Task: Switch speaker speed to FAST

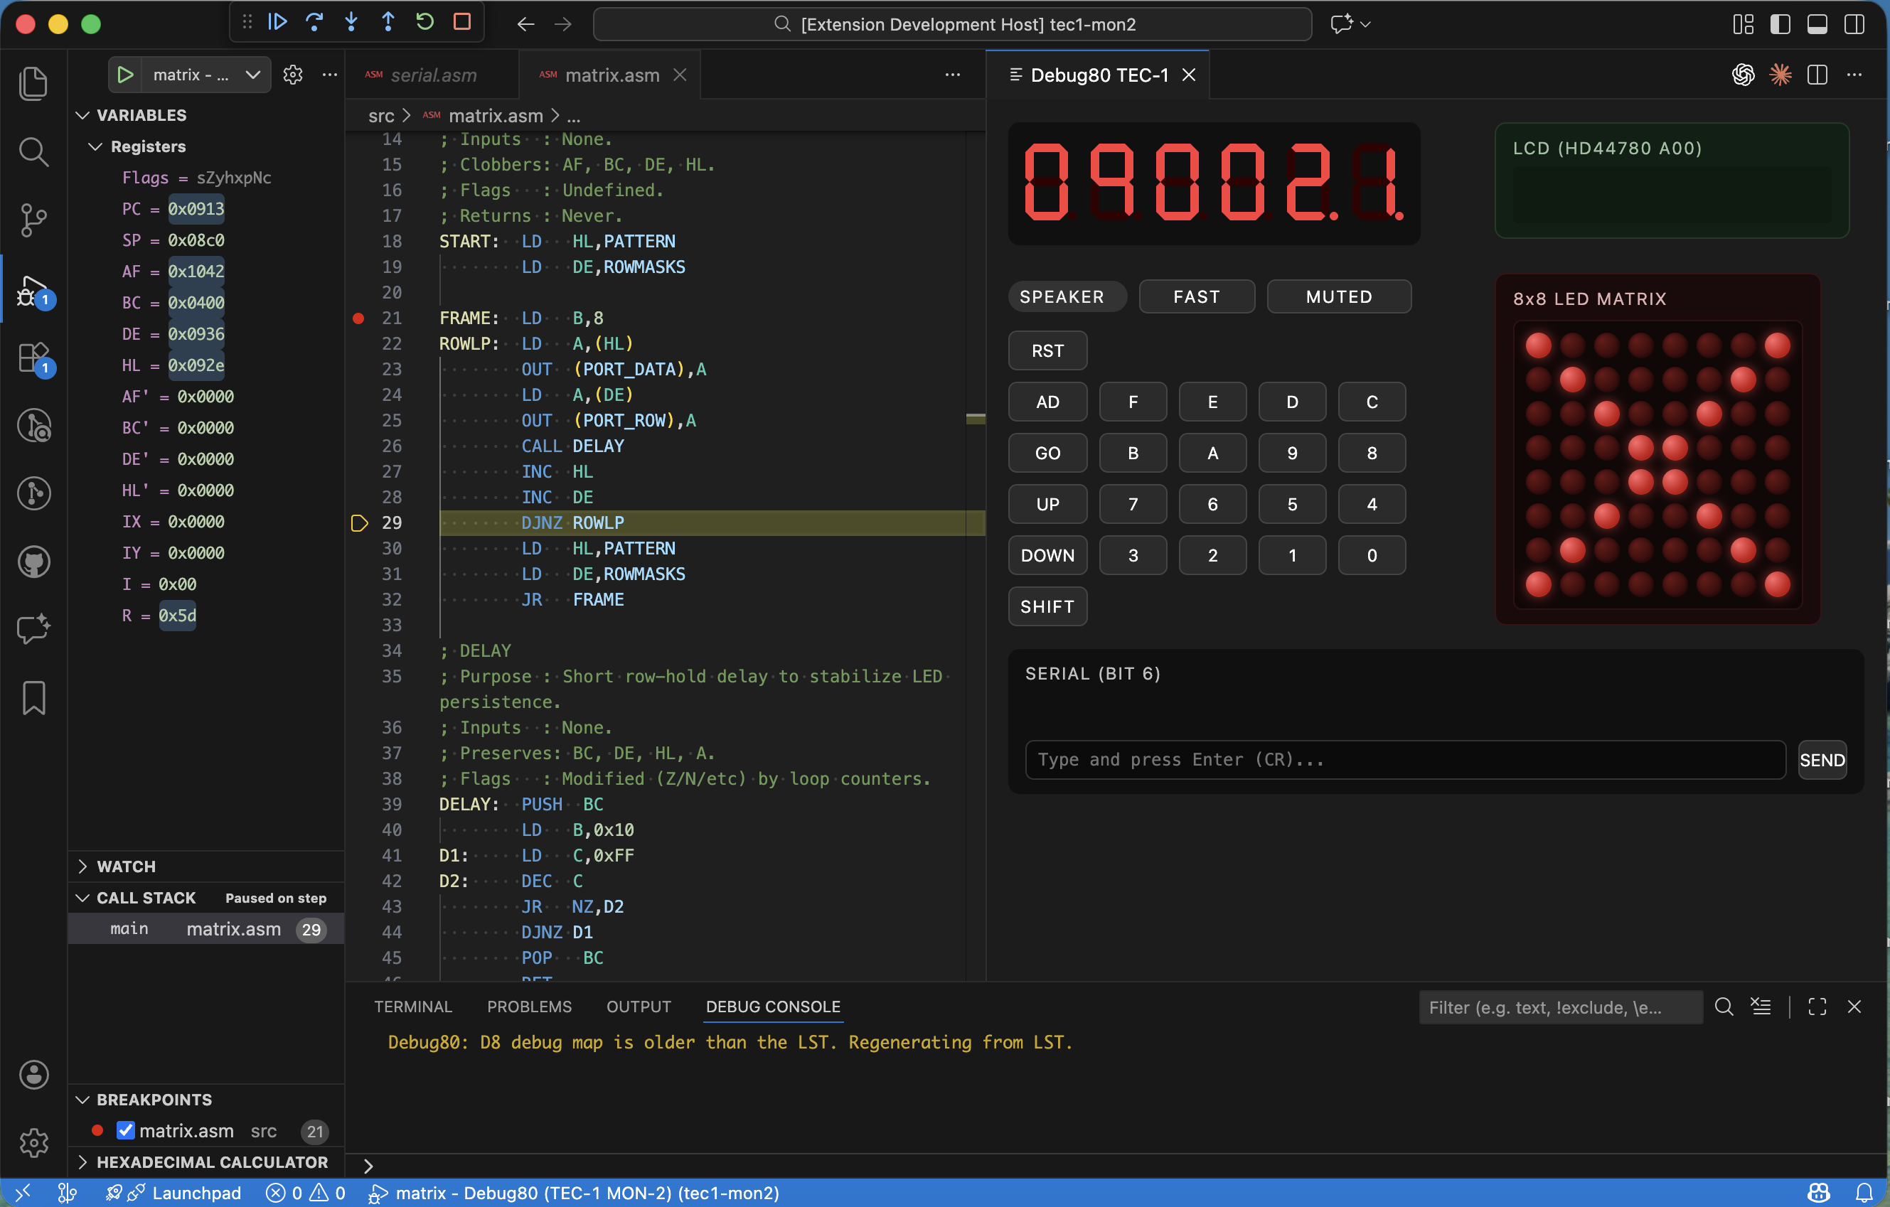Action: (1196, 296)
